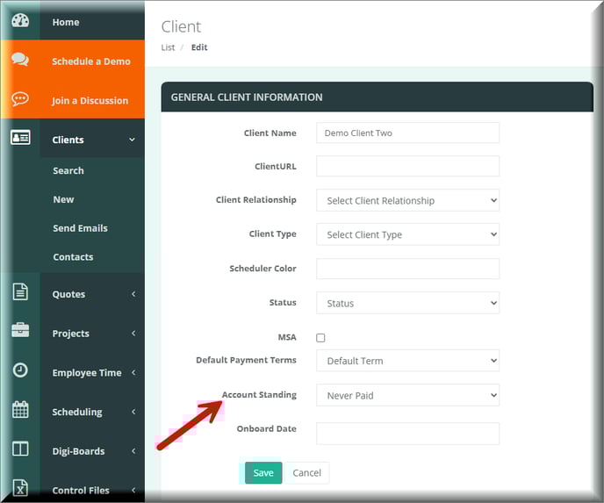Select Search under Clients menu
604x503 pixels.
coord(68,170)
